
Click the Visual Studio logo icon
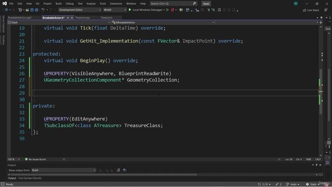pyautogui.click(x=5, y=4)
